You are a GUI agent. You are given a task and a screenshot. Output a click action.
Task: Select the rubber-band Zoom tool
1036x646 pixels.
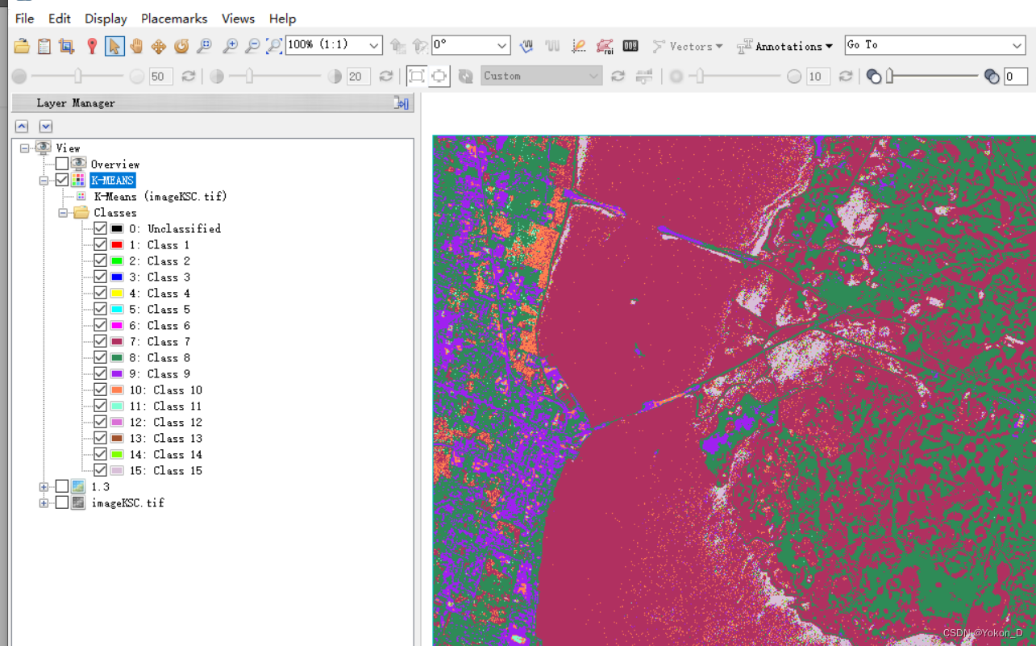205,46
